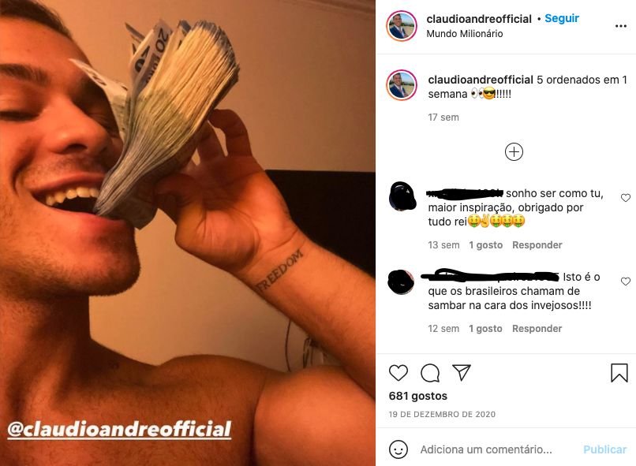The height and width of the screenshot is (466, 636).
Task: Open the three-dot more options menu
Action: (x=620, y=26)
